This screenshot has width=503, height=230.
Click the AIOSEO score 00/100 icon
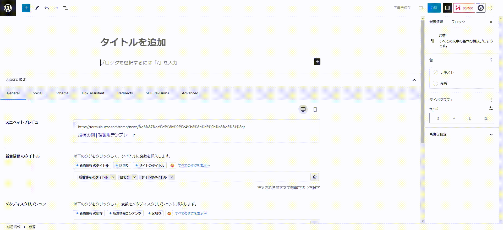click(x=464, y=8)
